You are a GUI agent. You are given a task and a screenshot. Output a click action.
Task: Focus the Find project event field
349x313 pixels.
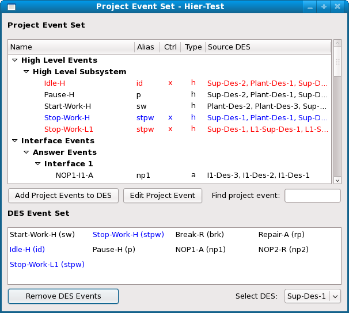pos(312,196)
